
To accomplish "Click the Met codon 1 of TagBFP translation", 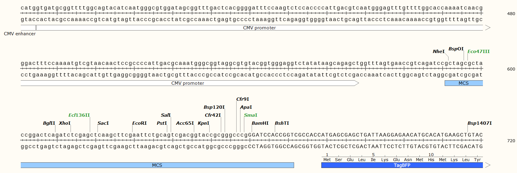I will [x=327, y=160].
